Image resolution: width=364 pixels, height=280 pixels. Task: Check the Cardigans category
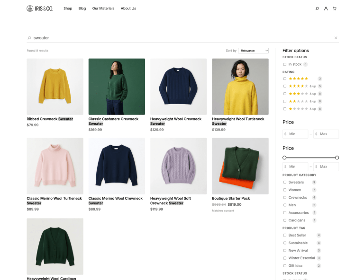pos(284,220)
